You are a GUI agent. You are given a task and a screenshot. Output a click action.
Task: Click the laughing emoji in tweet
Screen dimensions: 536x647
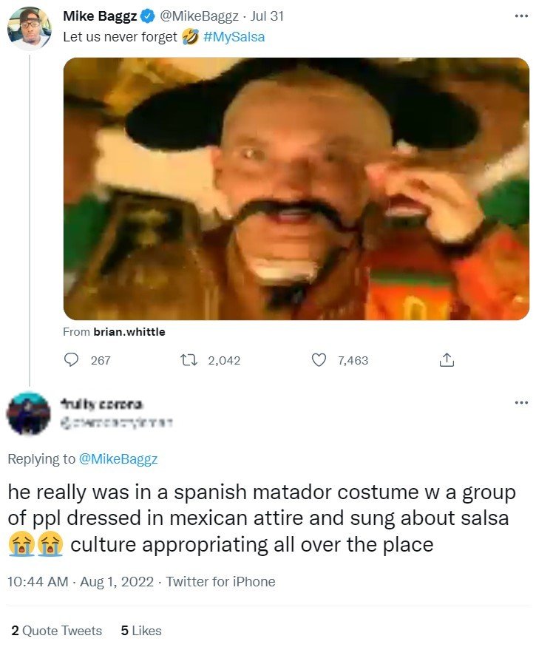(190, 37)
